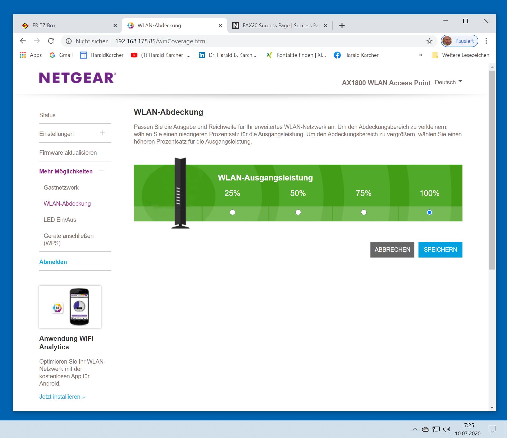Select 75% WLAN output power
The image size is (507, 438).
pyautogui.click(x=364, y=212)
